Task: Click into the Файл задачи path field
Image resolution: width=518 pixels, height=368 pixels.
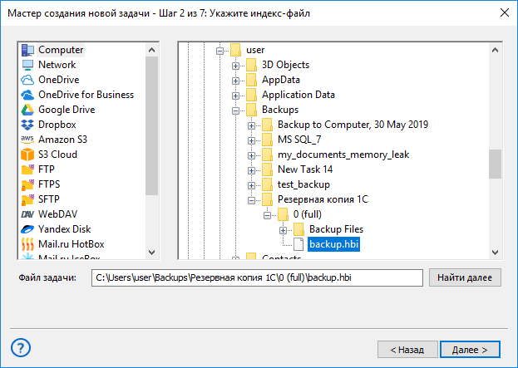Action: 257,277
